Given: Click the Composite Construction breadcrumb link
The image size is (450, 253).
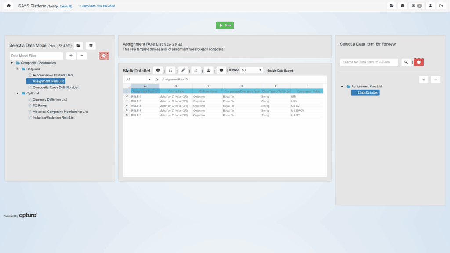Looking at the screenshot, I should [98, 6].
